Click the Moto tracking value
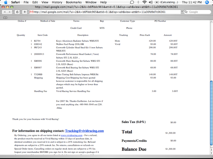Image resolution: width=213 pixels, height=159 pixels. [117, 41]
